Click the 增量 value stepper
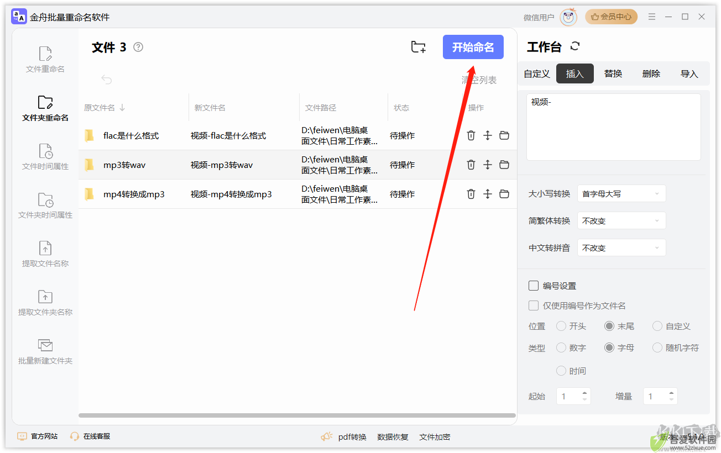The width and height of the screenshot is (721, 453). [x=660, y=396]
